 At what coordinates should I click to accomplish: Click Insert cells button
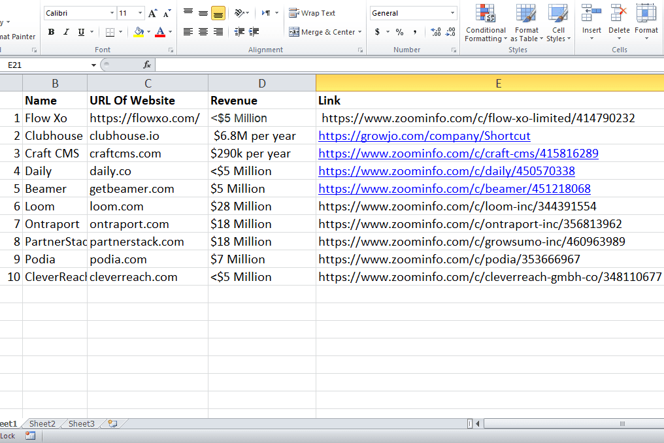pyautogui.click(x=591, y=22)
